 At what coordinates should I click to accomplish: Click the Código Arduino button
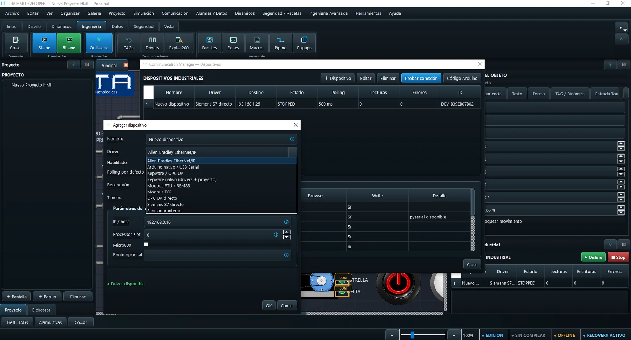(462, 78)
